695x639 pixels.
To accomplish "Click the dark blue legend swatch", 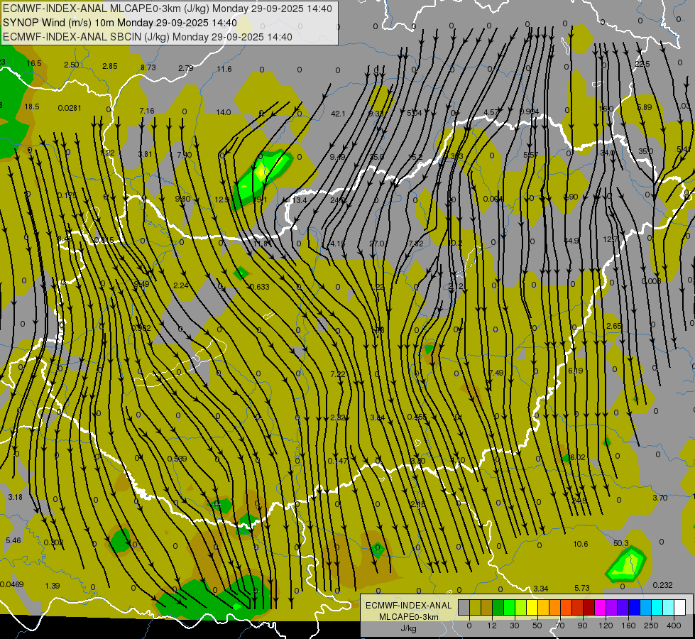I will [x=634, y=607].
